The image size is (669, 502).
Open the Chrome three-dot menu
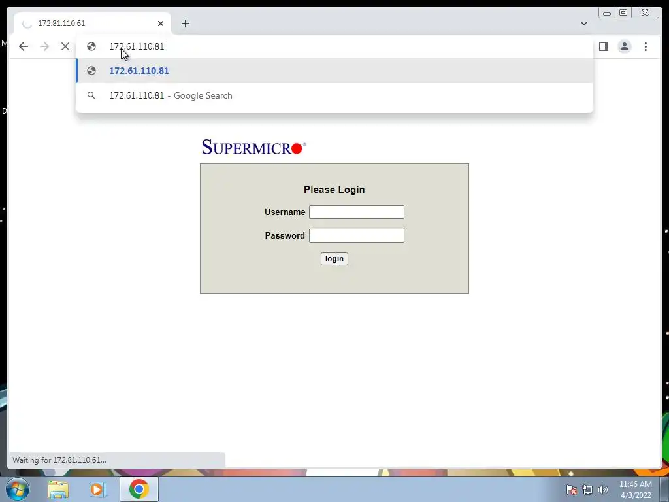[x=645, y=46]
